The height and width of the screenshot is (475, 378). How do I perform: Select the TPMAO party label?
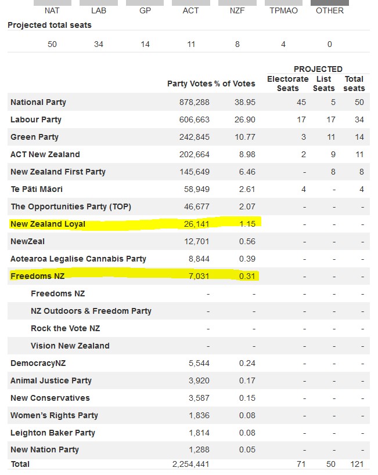pos(283,10)
